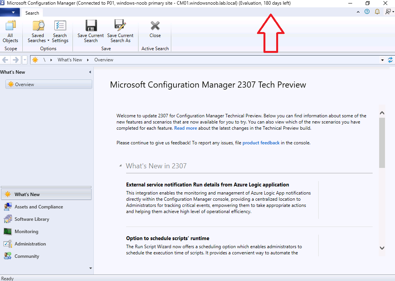Click the Microsoft Configuration Manager 2307 Tech Preview title

tap(208, 85)
